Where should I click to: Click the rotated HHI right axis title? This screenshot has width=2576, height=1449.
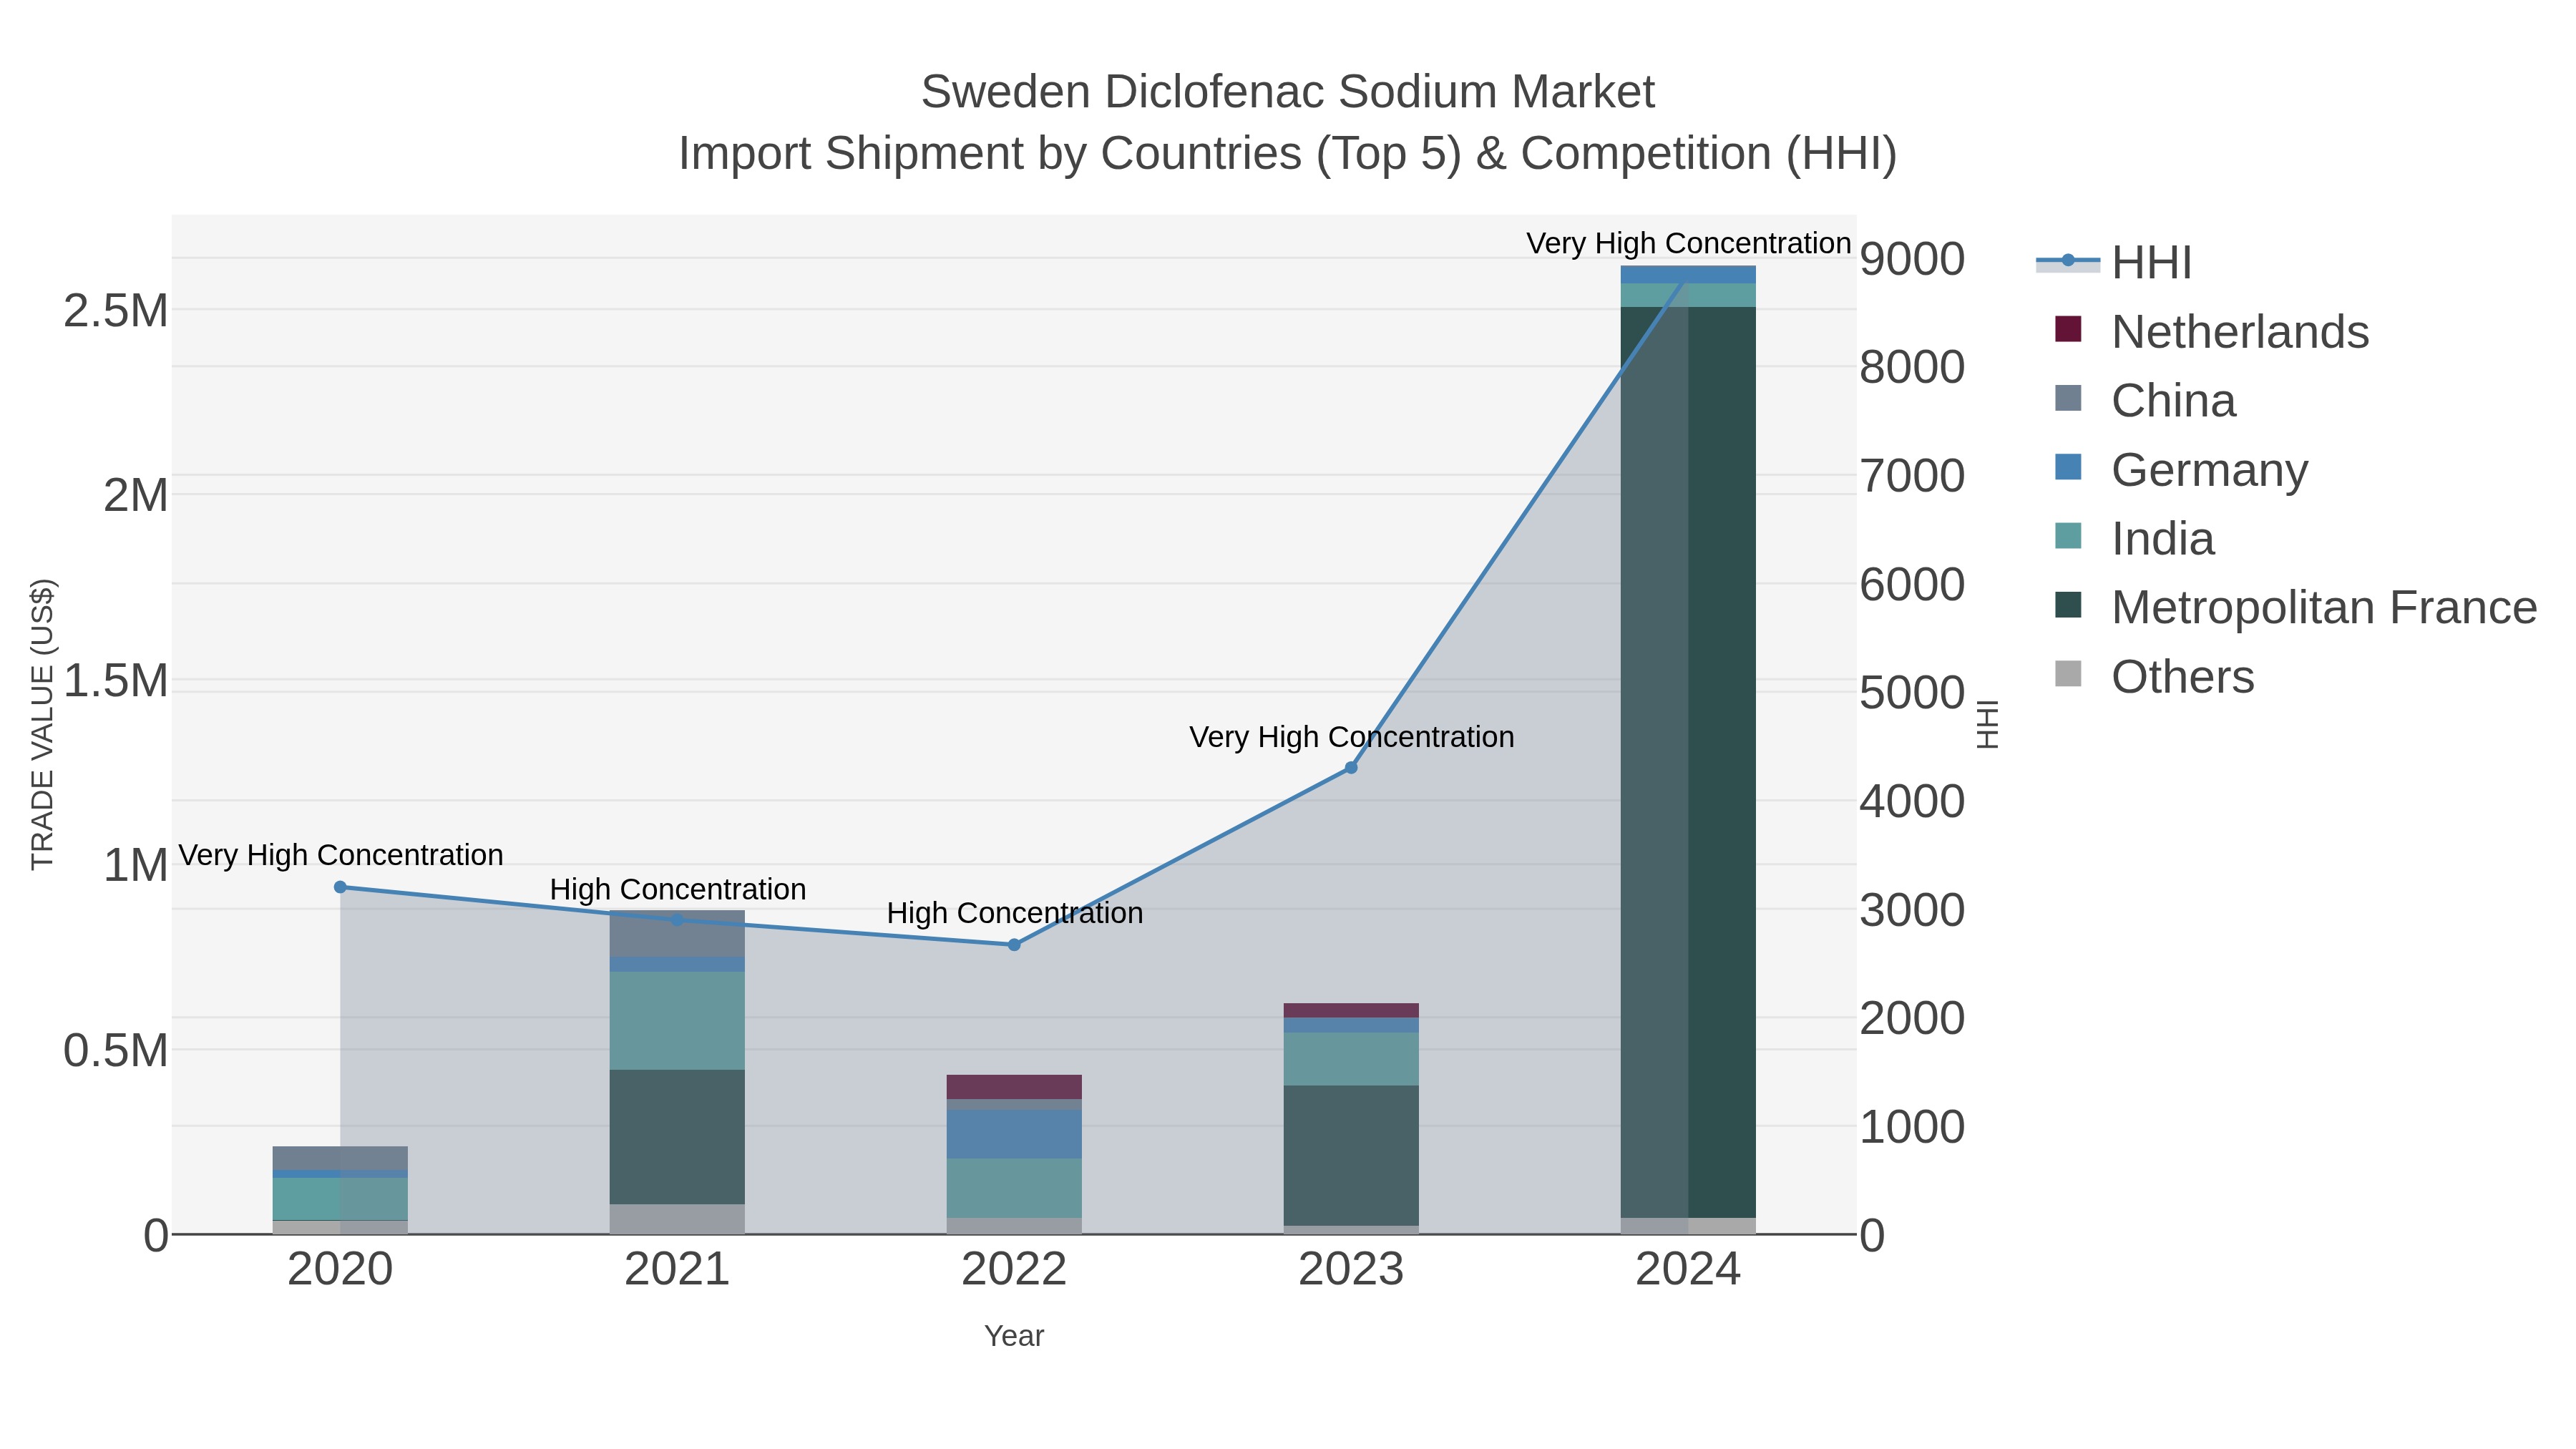[x=1988, y=725]
